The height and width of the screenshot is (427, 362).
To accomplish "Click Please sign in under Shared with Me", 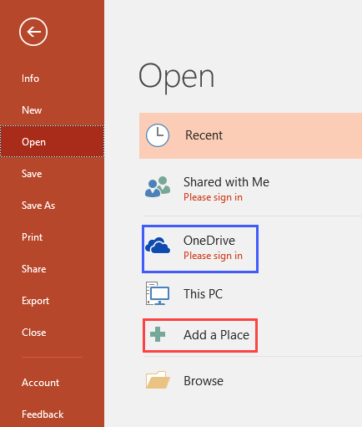I will (x=213, y=197).
